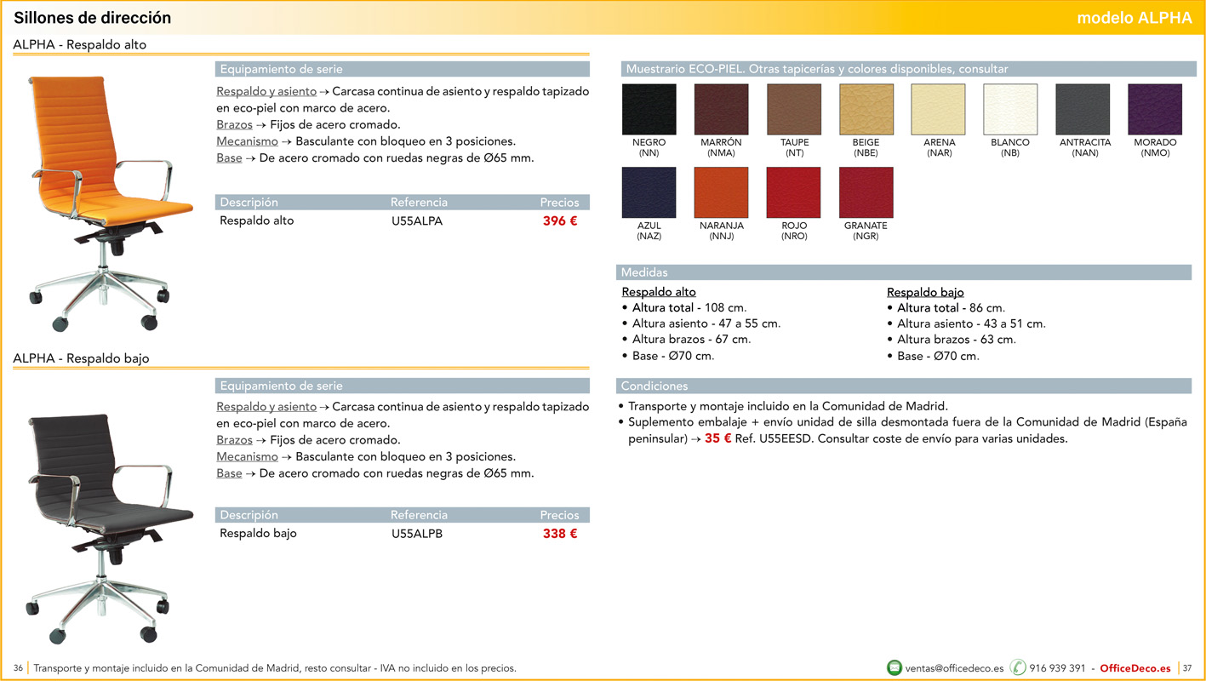Click the green email envelope icon
1206x681 pixels.
894,668
